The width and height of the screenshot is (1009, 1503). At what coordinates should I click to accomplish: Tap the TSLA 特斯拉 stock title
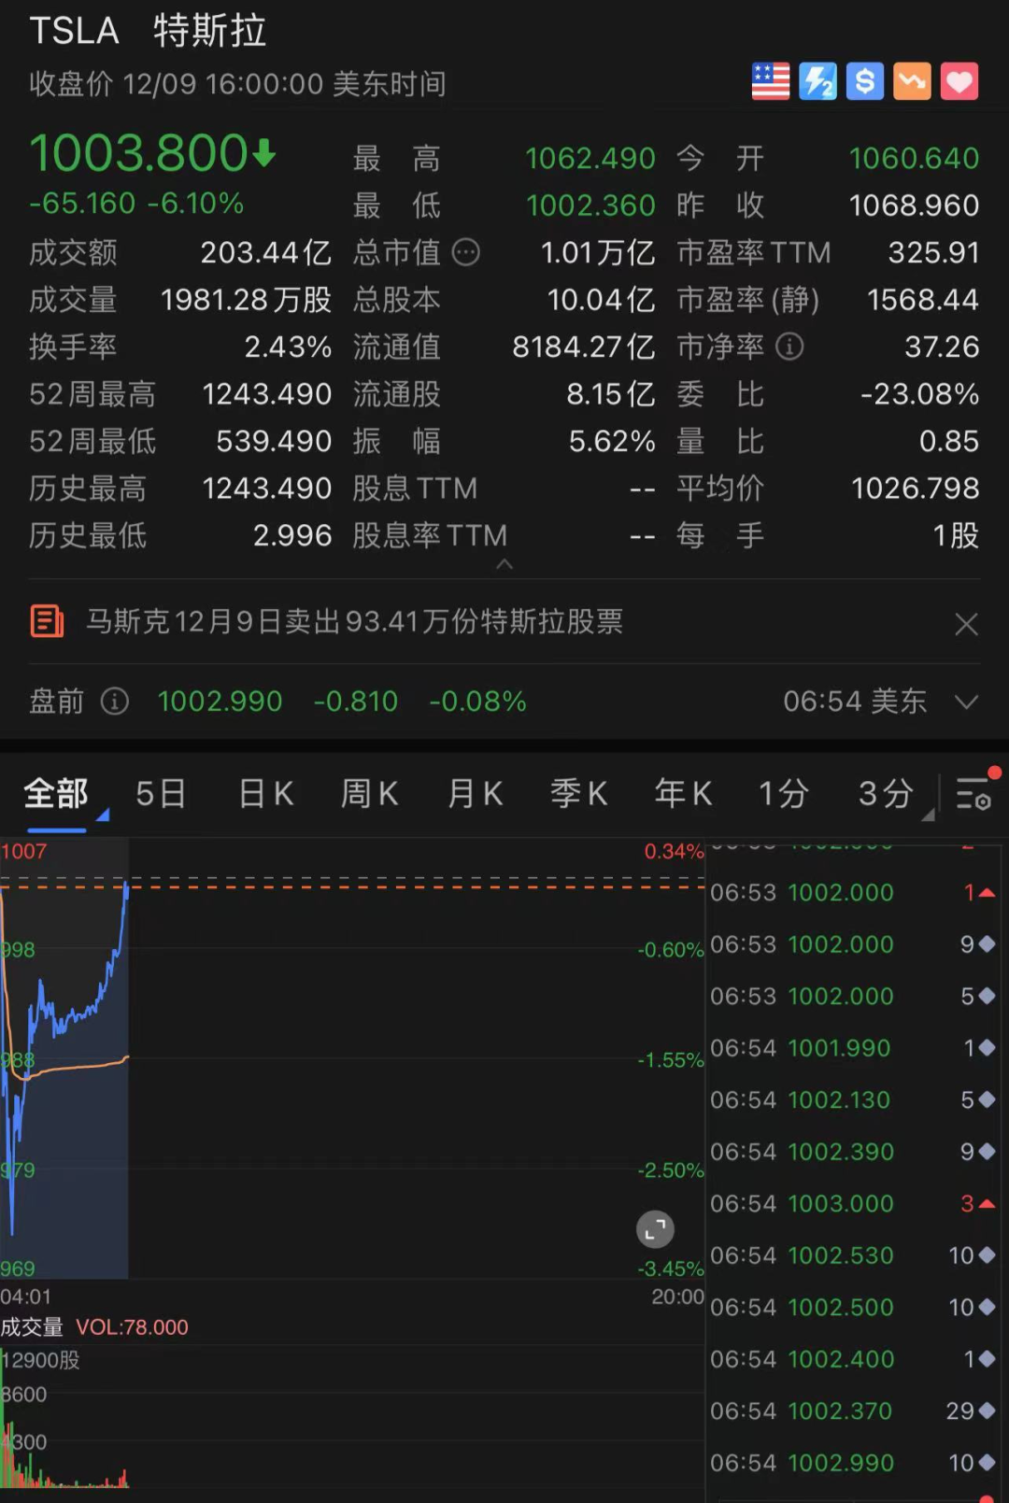click(x=148, y=31)
